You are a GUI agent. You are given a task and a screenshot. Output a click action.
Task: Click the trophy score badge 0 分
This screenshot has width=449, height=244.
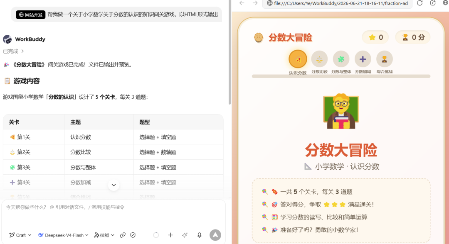413,37
